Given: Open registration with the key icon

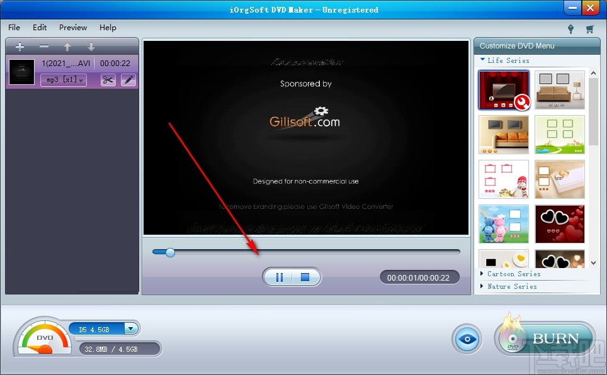Looking at the screenshot, I should click(x=570, y=29).
